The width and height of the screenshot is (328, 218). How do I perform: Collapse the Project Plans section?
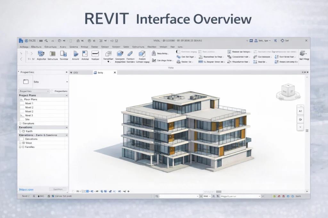(67, 95)
